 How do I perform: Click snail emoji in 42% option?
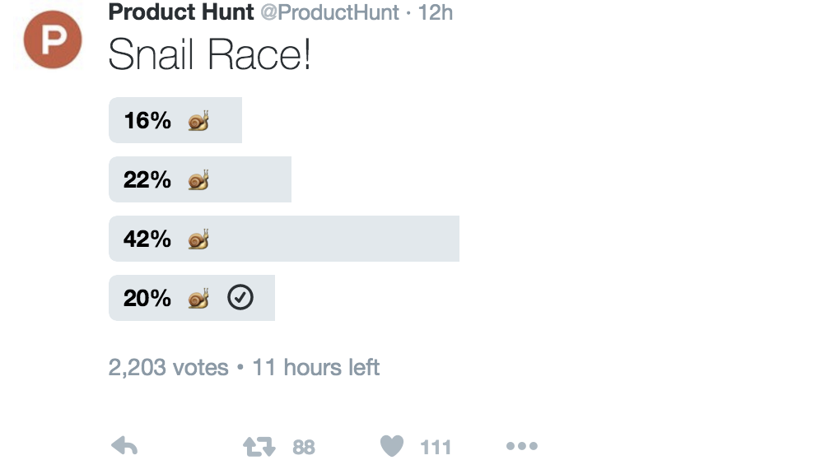pyautogui.click(x=198, y=239)
